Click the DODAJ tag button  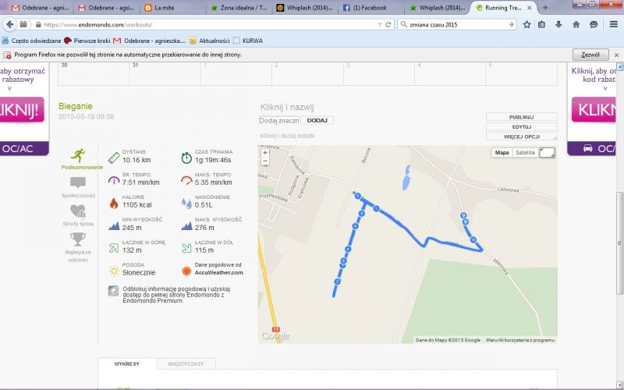click(317, 120)
